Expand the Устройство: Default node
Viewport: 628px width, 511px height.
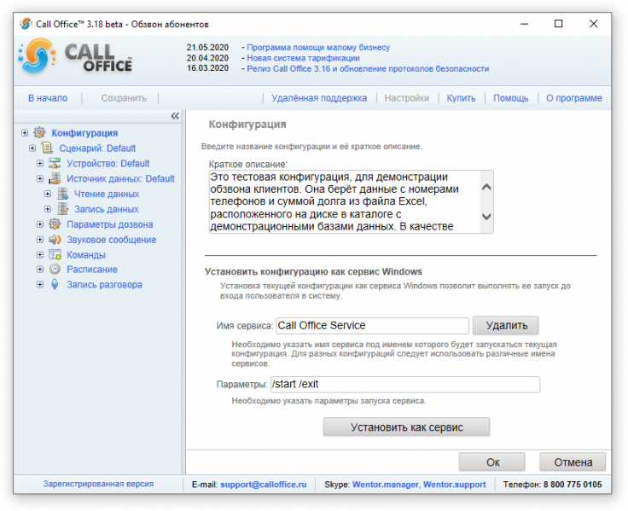pyautogui.click(x=40, y=164)
